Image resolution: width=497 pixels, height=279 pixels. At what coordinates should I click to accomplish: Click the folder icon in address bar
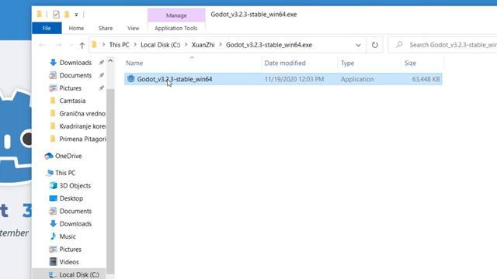tap(94, 45)
